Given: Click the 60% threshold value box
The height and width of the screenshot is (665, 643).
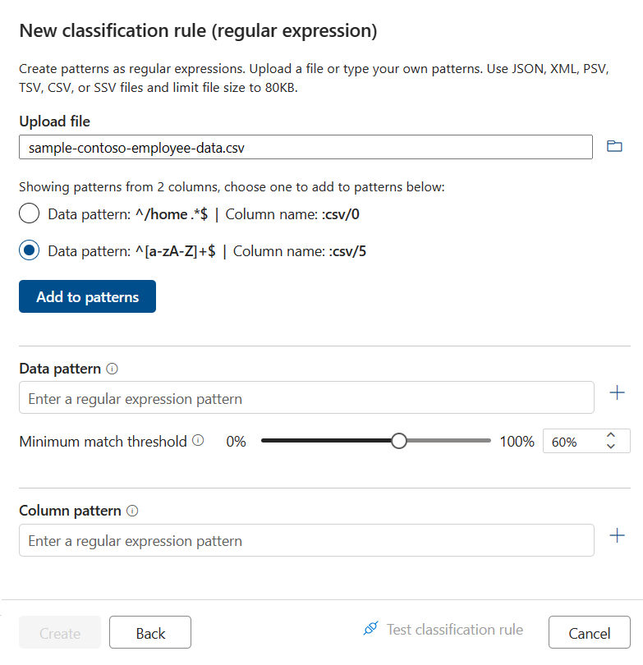Looking at the screenshot, I should 586,441.
